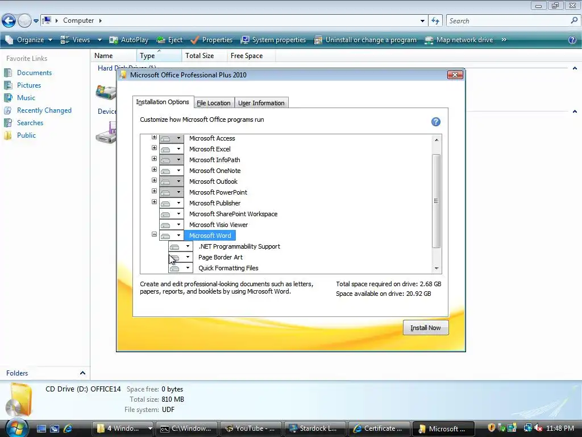Switch to the File Location tab
The image size is (582, 437).
click(x=214, y=103)
